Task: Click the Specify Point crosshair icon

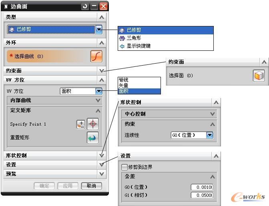Action: pyautogui.click(x=93, y=124)
